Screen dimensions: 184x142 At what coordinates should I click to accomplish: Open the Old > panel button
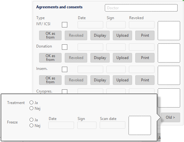pyautogui.click(x=171, y=117)
